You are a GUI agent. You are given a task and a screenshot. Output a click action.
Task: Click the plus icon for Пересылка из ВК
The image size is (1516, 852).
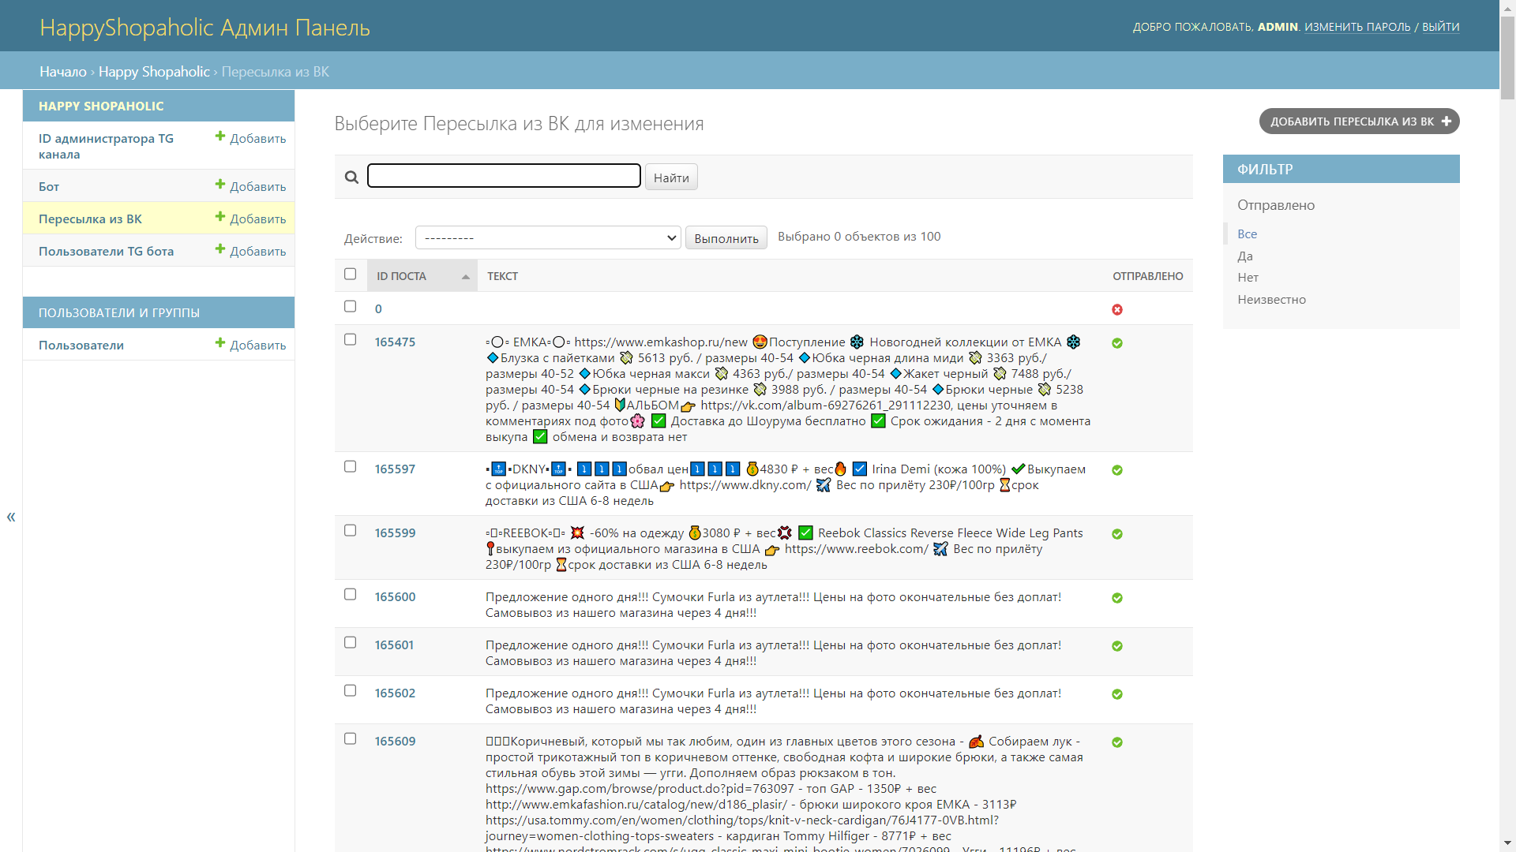point(220,217)
